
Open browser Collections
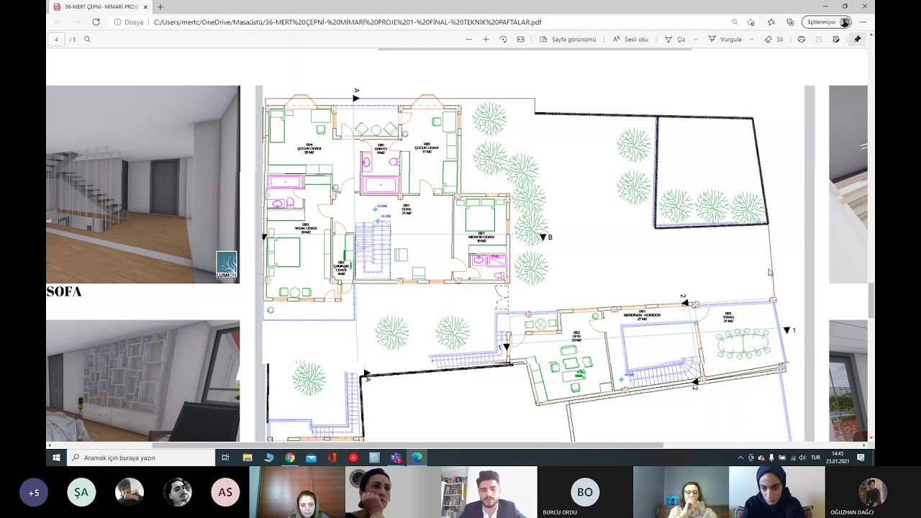pos(790,22)
